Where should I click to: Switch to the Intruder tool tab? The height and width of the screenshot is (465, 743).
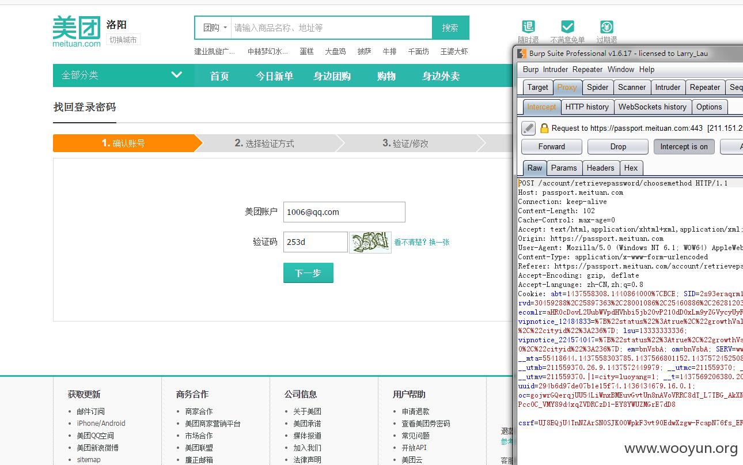tap(668, 87)
